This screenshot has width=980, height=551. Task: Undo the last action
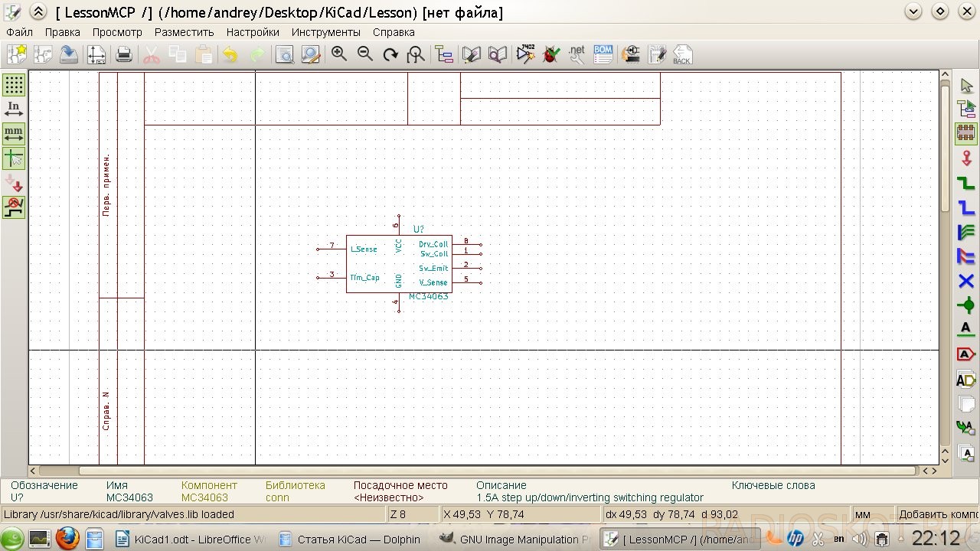click(230, 54)
